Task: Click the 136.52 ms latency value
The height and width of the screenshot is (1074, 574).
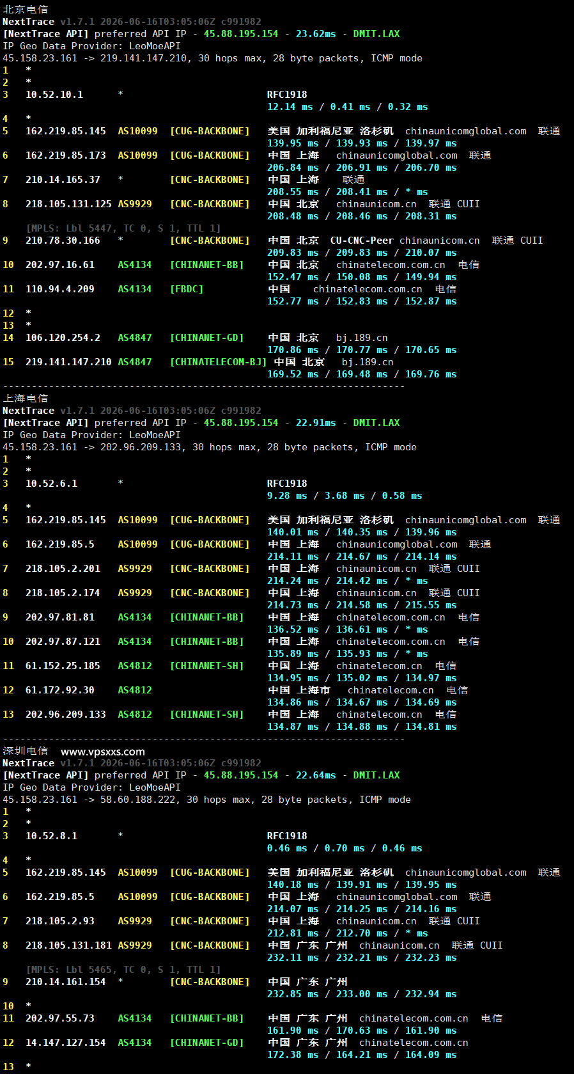Action: 293,629
